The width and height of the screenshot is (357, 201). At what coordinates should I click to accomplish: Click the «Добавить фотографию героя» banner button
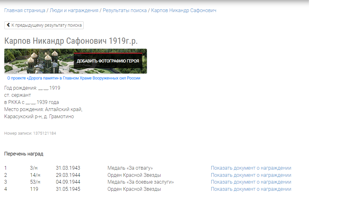click(108, 61)
